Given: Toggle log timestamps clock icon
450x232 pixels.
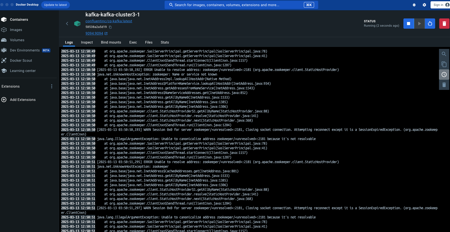Looking at the screenshot, I should click(444, 75).
